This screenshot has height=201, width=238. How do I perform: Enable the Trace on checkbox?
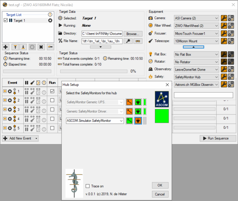[88, 186]
